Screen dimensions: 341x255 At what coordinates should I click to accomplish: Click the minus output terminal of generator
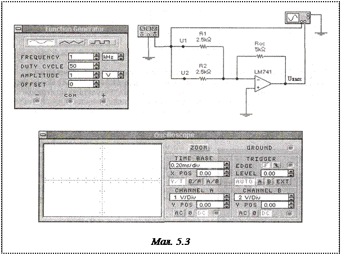coord(37,101)
